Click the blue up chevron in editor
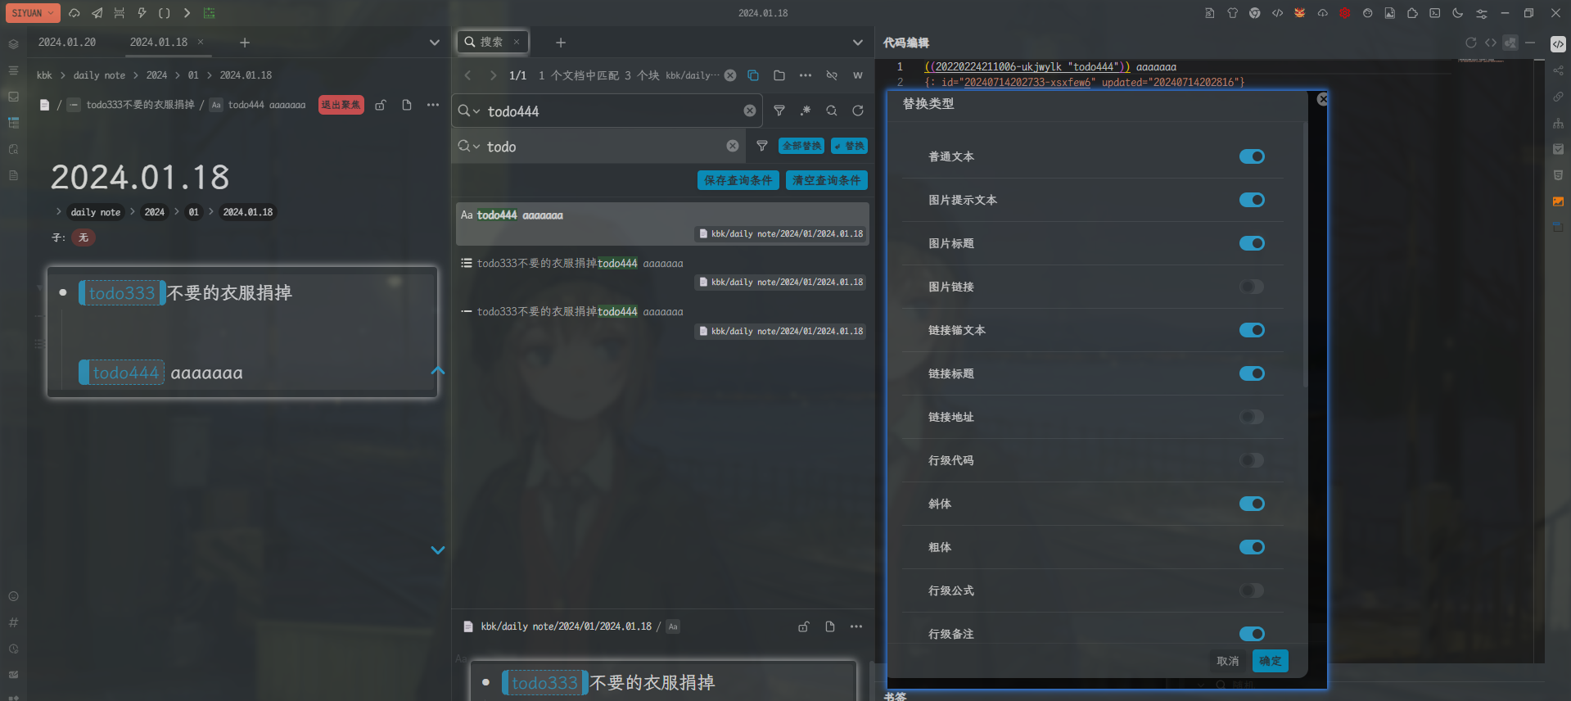 coord(438,371)
